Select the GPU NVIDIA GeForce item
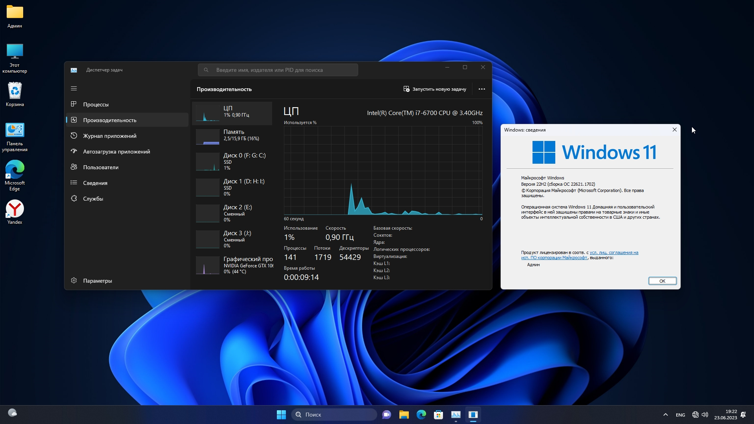 tap(232, 265)
